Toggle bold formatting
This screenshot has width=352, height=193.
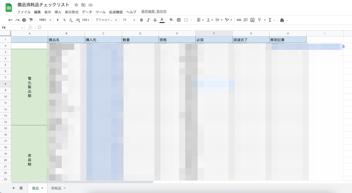click(141, 20)
